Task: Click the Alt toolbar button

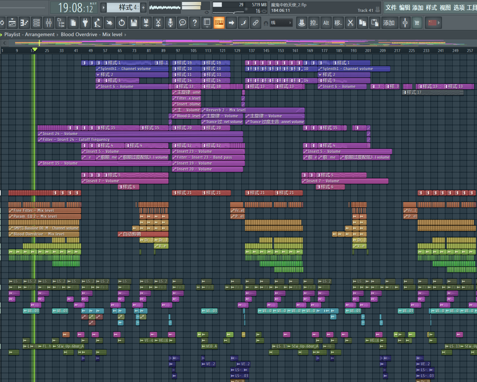Action: [326, 23]
